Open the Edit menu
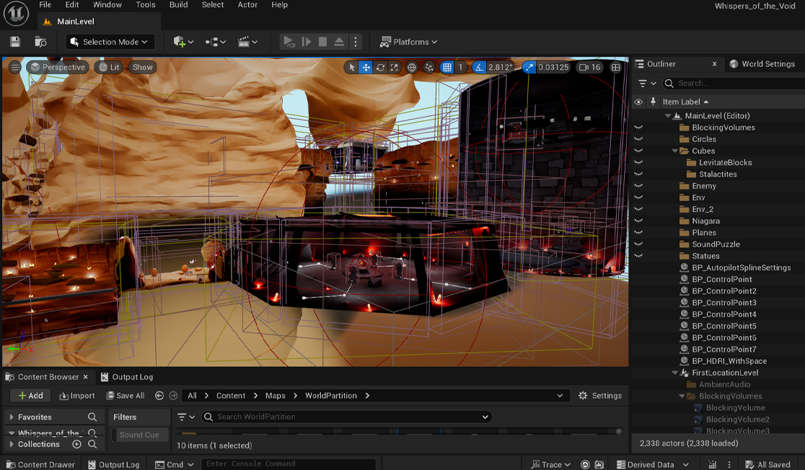This screenshot has height=470, width=805. point(72,4)
